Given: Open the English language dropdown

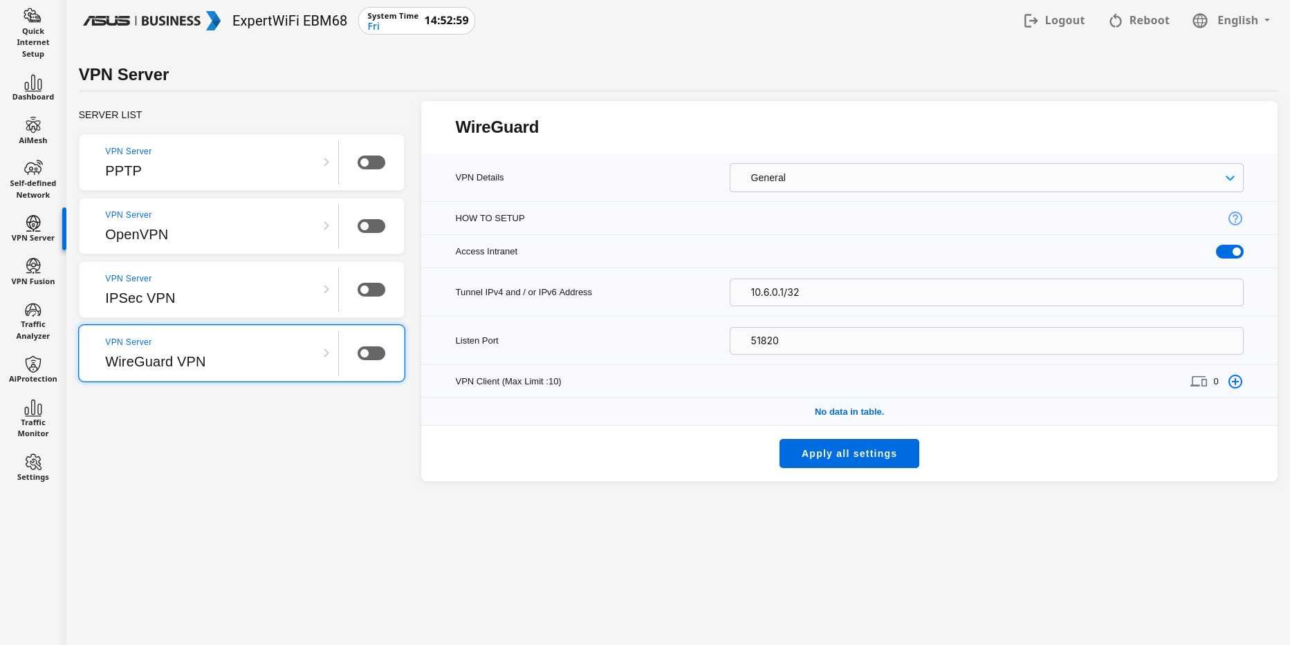Looking at the screenshot, I should [1244, 21].
